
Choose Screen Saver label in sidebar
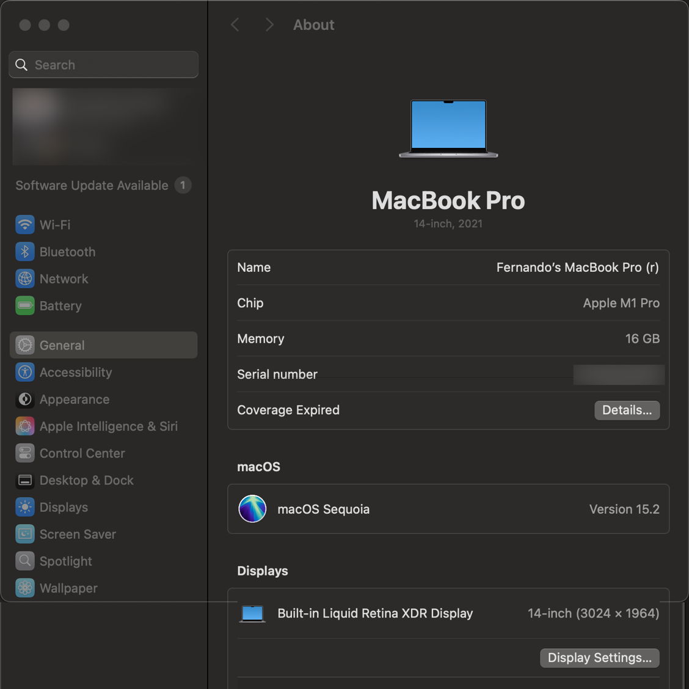pyautogui.click(x=78, y=534)
